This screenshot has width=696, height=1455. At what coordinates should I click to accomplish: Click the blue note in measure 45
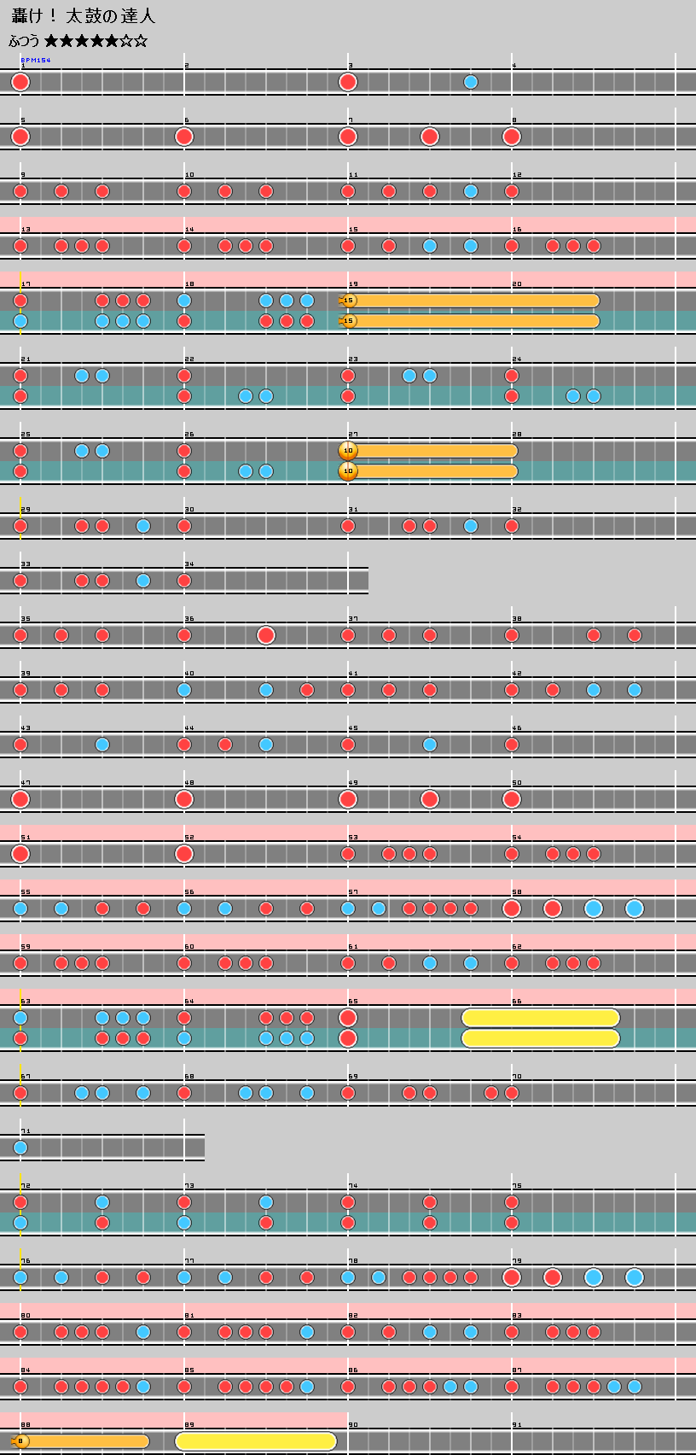pos(430,745)
